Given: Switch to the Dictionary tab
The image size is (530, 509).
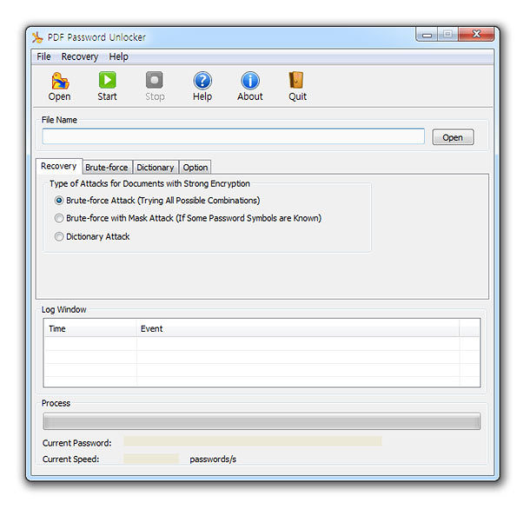Looking at the screenshot, I should coord(156,168).
